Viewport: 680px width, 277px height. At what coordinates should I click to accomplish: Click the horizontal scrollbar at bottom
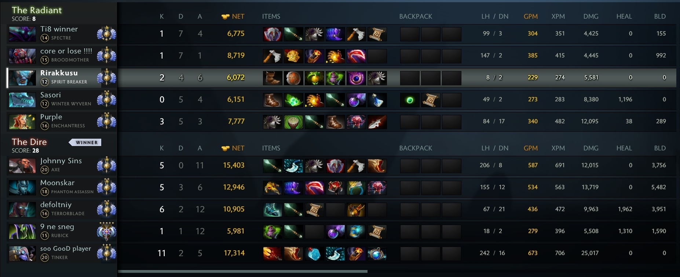pos(242,272)
